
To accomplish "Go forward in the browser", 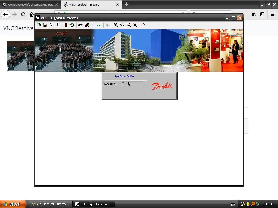I will [14, 14].
